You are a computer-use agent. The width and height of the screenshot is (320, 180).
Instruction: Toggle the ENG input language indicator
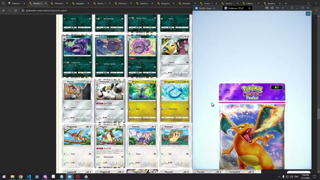click(296, 177)
